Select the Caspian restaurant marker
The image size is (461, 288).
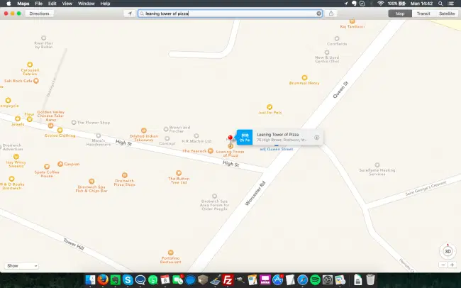(x=60, y=164)
